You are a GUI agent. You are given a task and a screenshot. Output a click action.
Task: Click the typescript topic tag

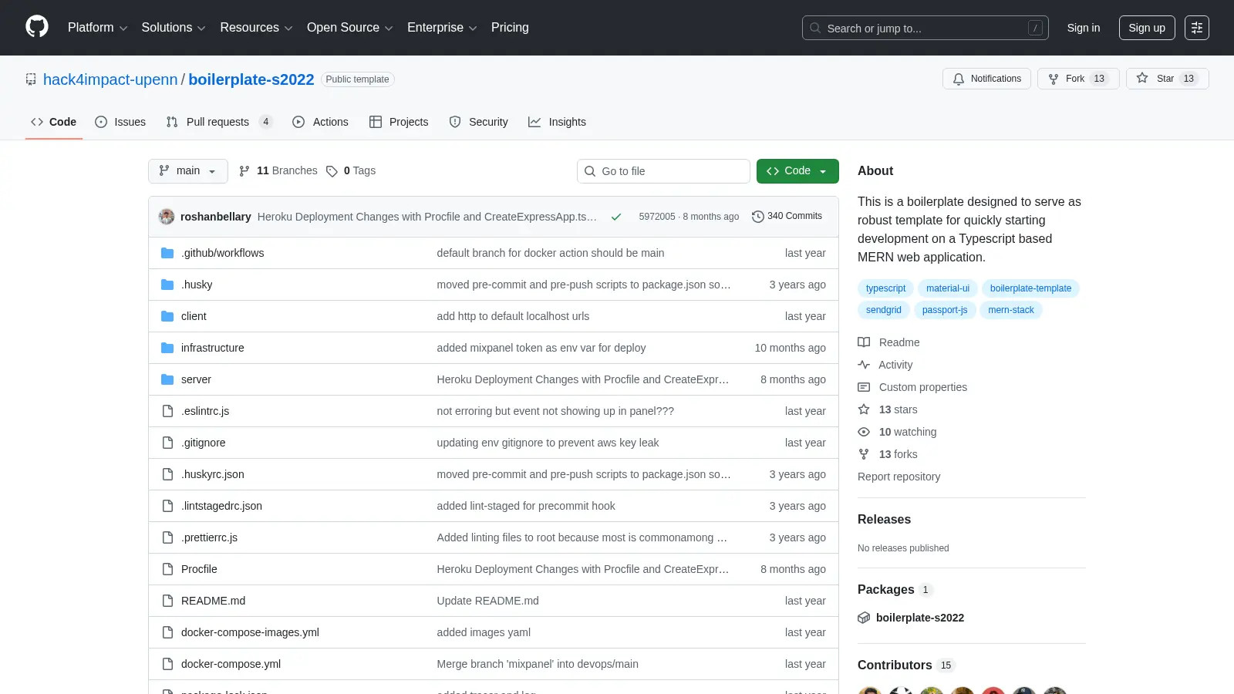pyautogui.click(x=885, y=288)
